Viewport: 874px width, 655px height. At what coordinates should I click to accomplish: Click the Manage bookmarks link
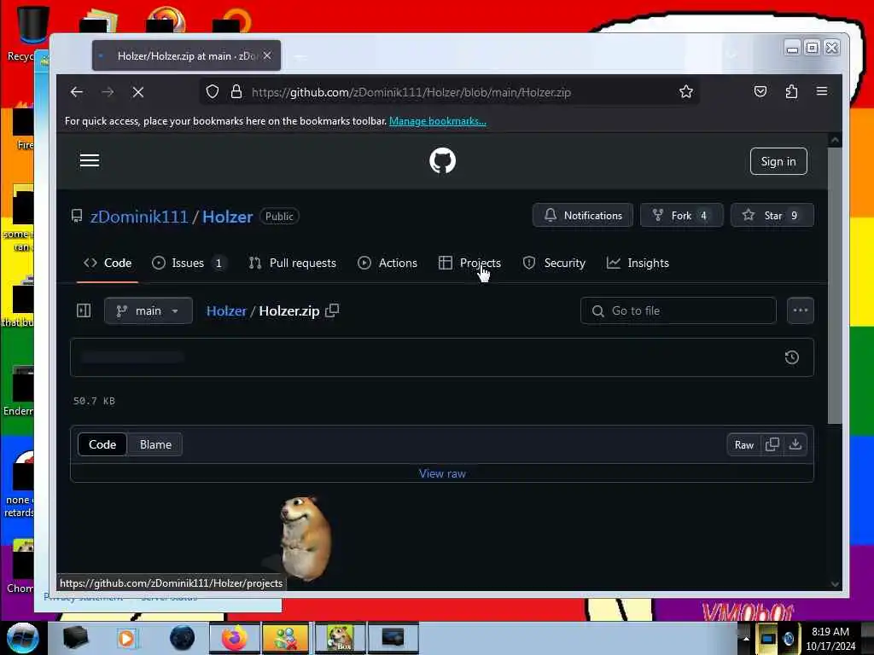coord(438,121)
